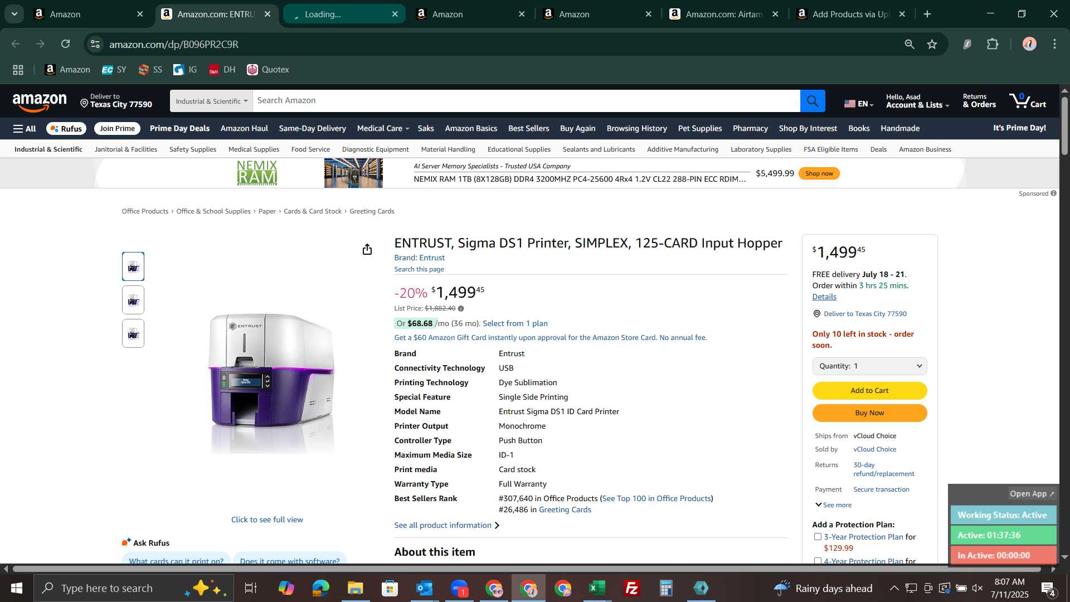
Task: Expand See all product information
Action: point(446,525)
